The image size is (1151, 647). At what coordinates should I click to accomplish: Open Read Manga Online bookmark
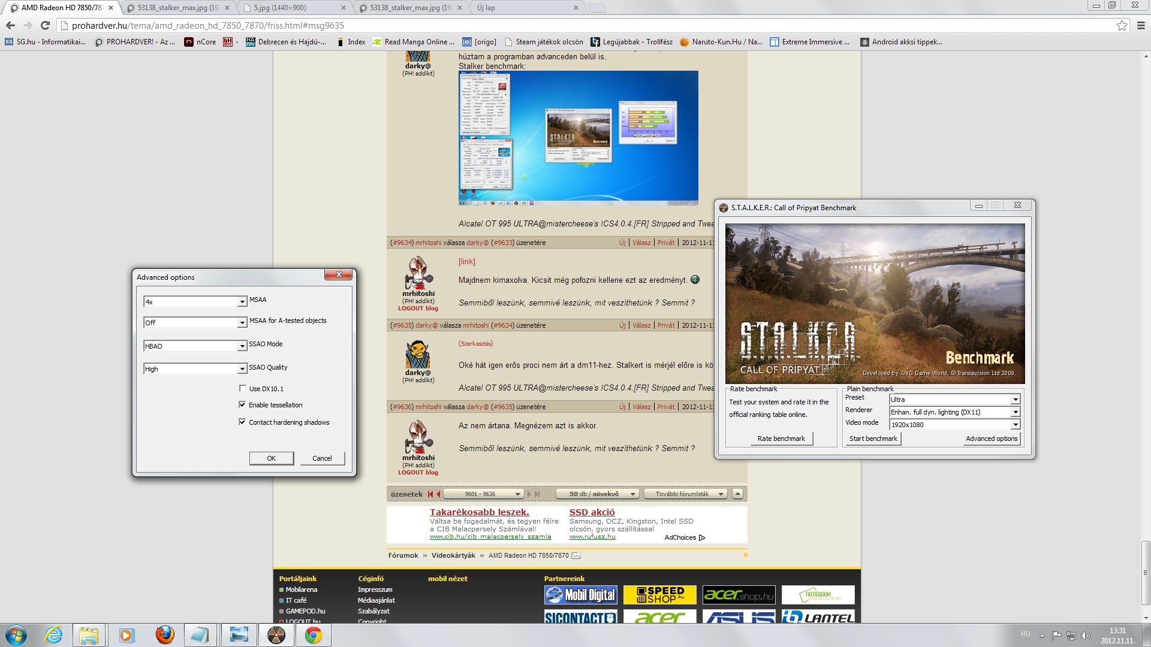pos(414,42)
